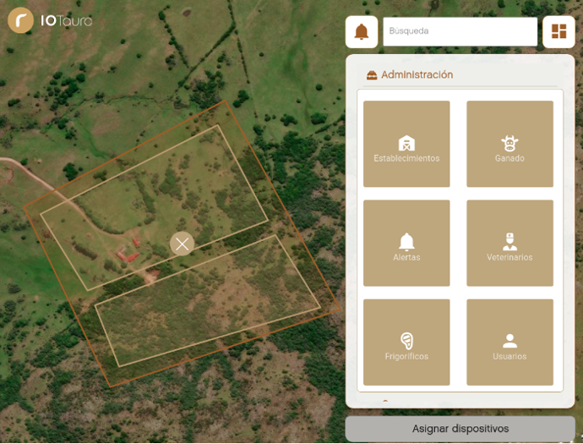Open the Usuarios tile
This screenshot has height=444, width=583.
[x=509, y=342]
